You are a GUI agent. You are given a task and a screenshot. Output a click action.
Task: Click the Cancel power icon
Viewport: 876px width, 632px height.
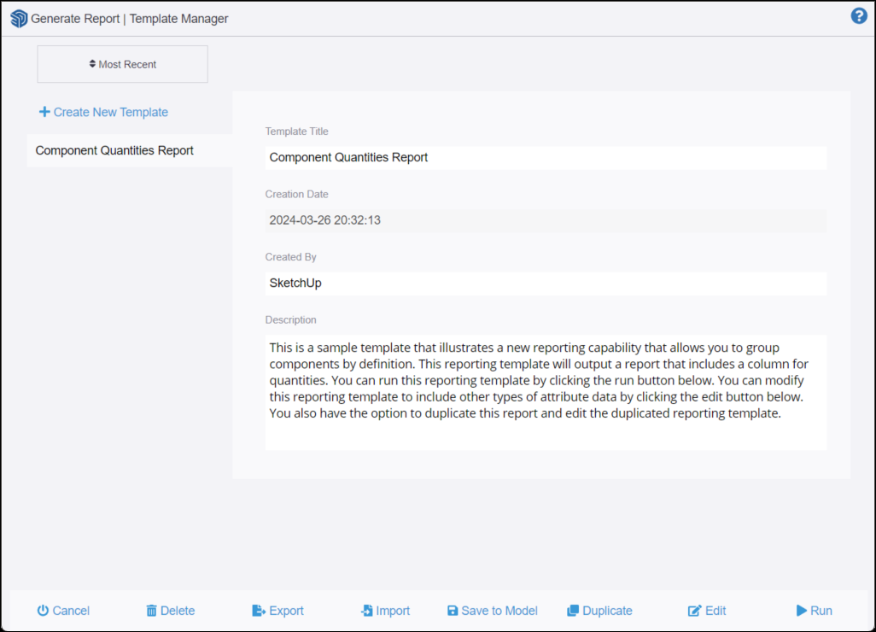tap(43, 611)
